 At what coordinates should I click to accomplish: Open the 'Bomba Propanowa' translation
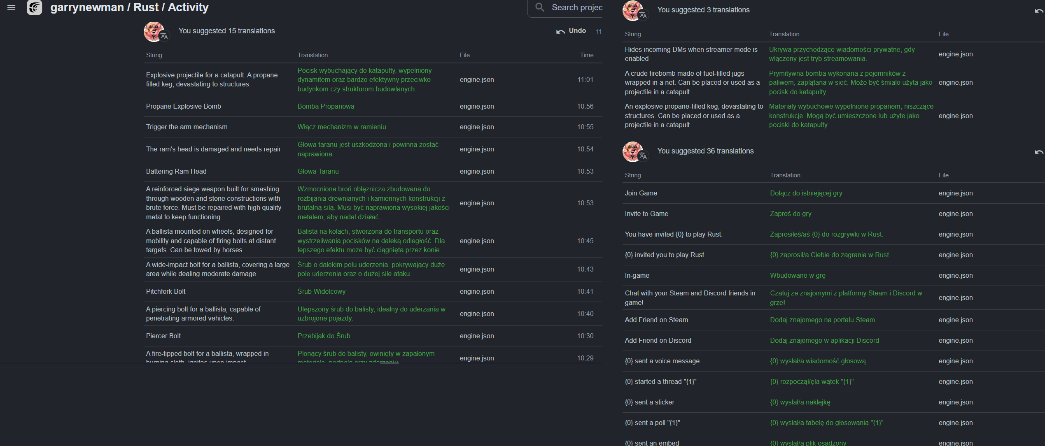point(326,107)
